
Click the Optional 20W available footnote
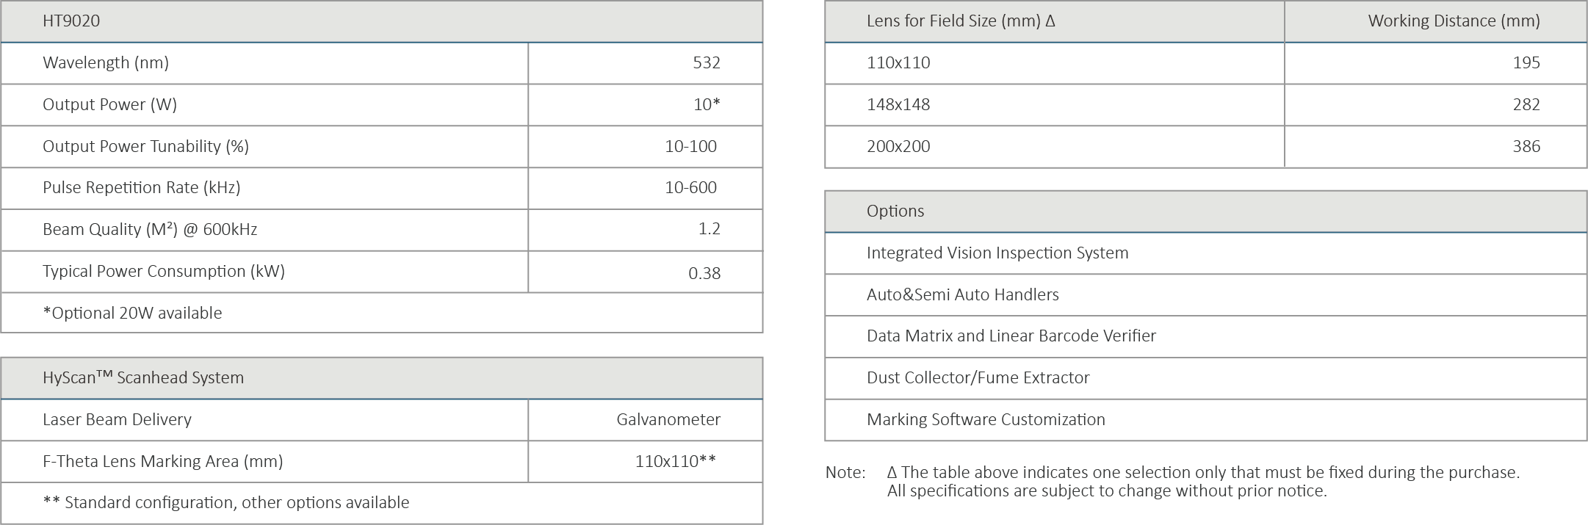tap(132, 313)
